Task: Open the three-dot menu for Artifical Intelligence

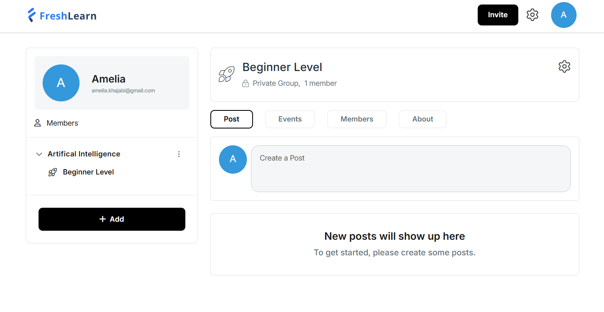Action: coord(179,154)
